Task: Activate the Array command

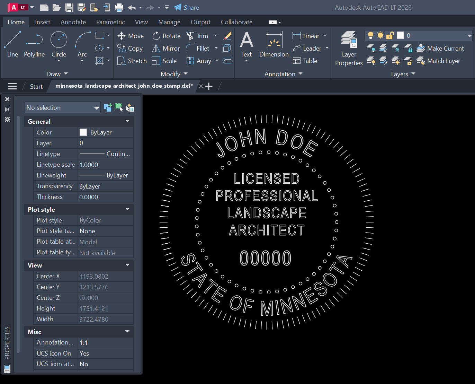Action: pyautogui.click(x=199, y=61)
